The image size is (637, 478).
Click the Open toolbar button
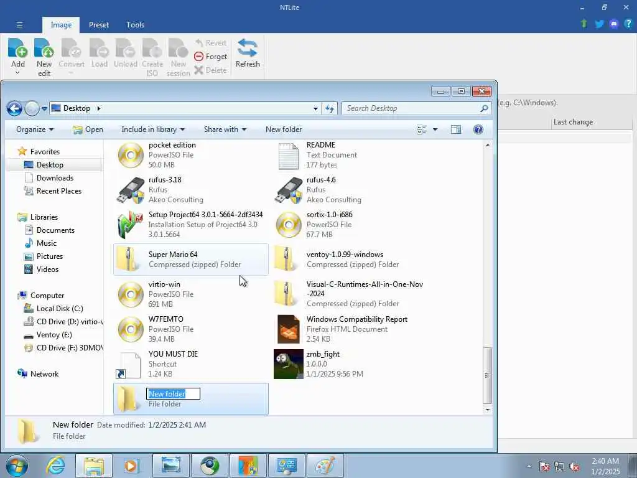pos(88,129)
